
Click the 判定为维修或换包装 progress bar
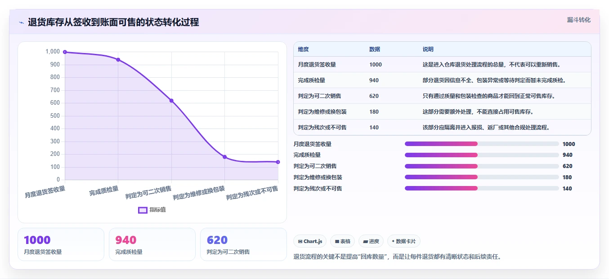click(x=482, y=177)
